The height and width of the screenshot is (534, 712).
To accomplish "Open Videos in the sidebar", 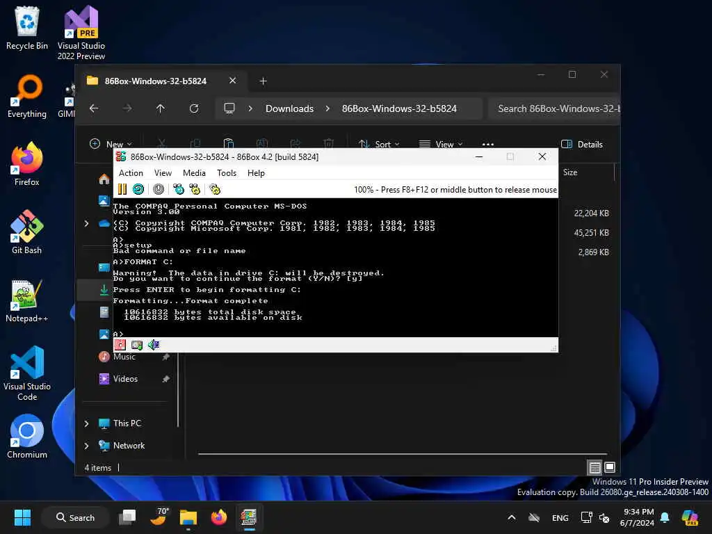I will pyautogui.click(x=125, y=379).
